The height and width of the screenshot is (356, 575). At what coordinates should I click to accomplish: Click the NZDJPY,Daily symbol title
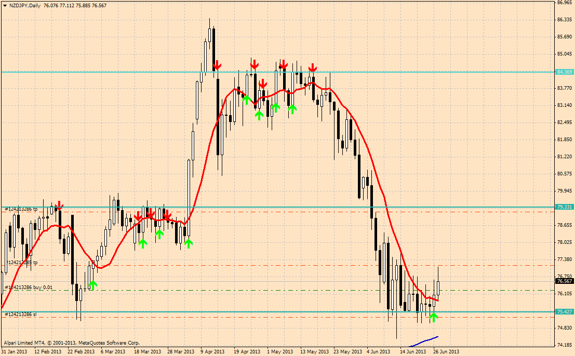tap(25, 6)
